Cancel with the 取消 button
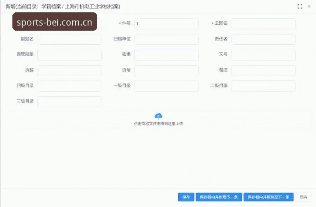 303,197
